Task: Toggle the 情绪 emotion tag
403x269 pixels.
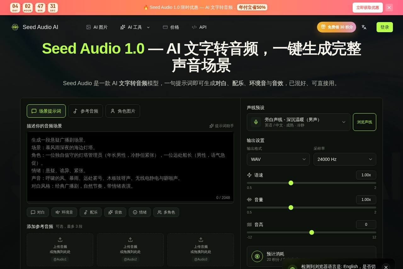Action: pos(140,212)
